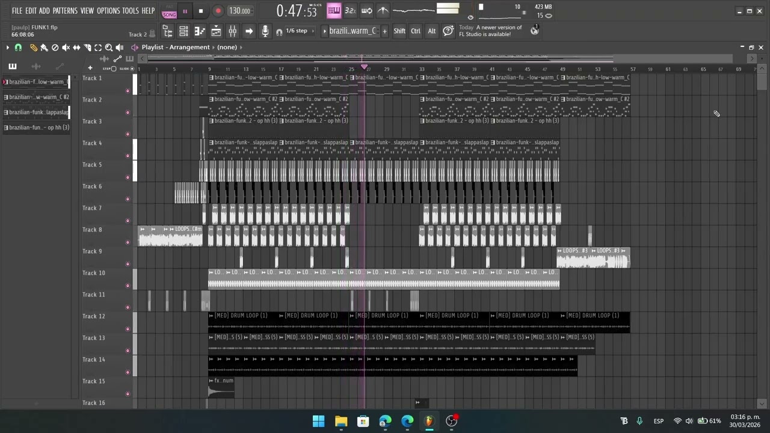Click the countdown 3-2-1 icon
Image resolution: width=770 pixels, height=433 pixels.
point(350,10)
